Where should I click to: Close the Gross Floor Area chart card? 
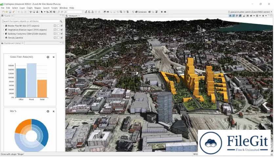tap(53, 57)
